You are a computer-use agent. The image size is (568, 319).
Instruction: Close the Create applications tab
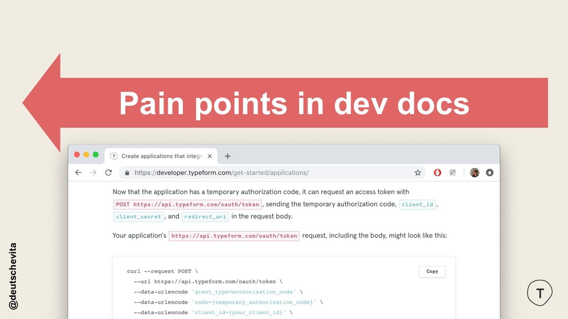[x=210, y=156]
